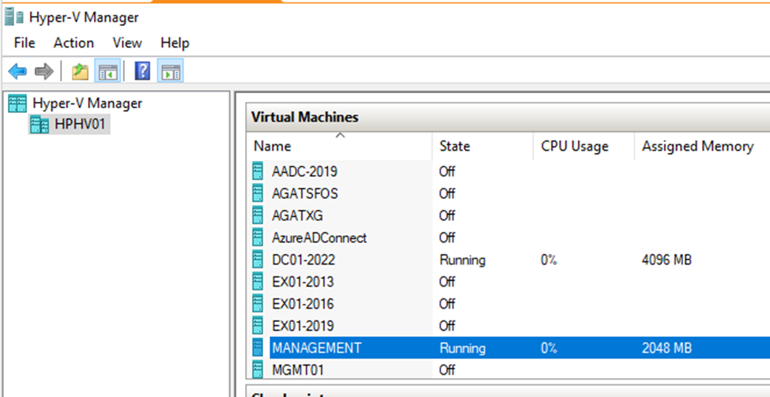The height and width of the screenshot is (397, 770).
Task: Select the MGMT01 virtual machine
Action: tap(298, 369)
